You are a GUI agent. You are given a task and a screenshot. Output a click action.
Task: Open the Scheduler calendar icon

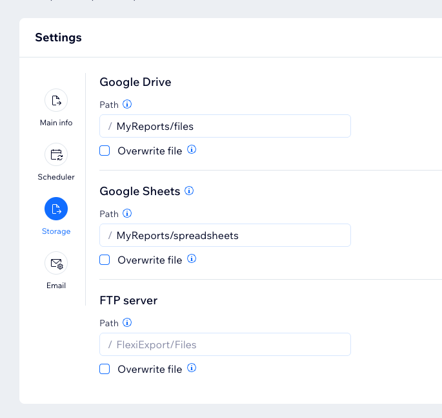[x=56, y=154]
